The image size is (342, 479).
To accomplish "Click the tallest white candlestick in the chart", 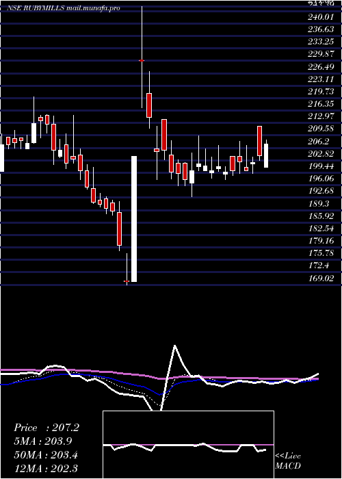I will (134, 219).
